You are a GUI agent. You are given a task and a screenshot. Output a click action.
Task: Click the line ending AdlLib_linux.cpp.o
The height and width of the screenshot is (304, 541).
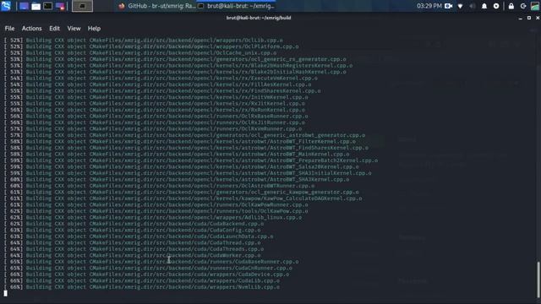pyautogui.click(x=153, y=218)
